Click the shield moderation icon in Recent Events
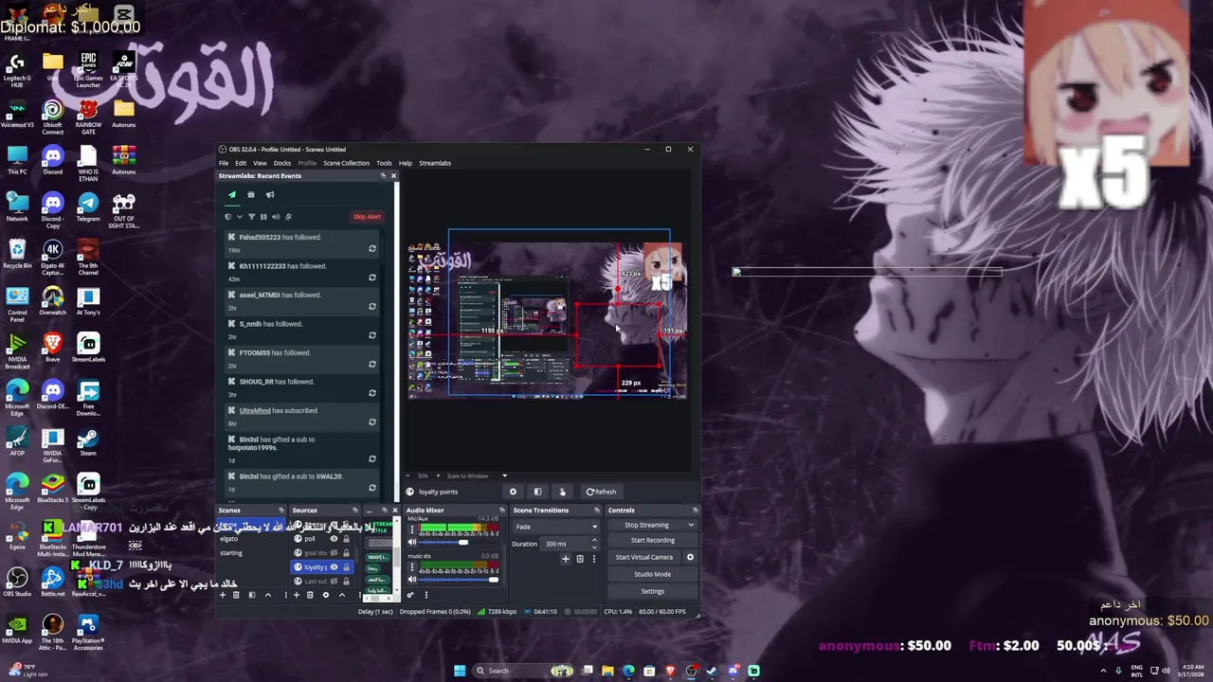Image resolution: width=1213 pixels, height=682 pixels. [227, 217]
